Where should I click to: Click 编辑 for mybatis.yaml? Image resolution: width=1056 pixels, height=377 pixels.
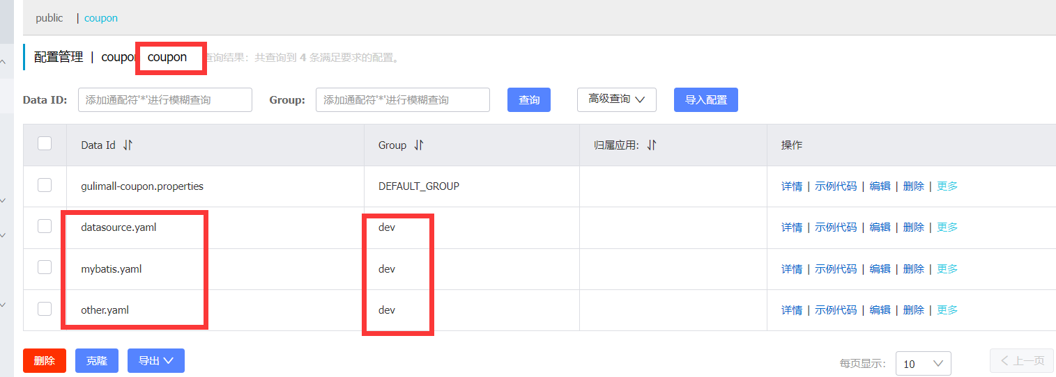pyautogui.click(x=880, y=269)
